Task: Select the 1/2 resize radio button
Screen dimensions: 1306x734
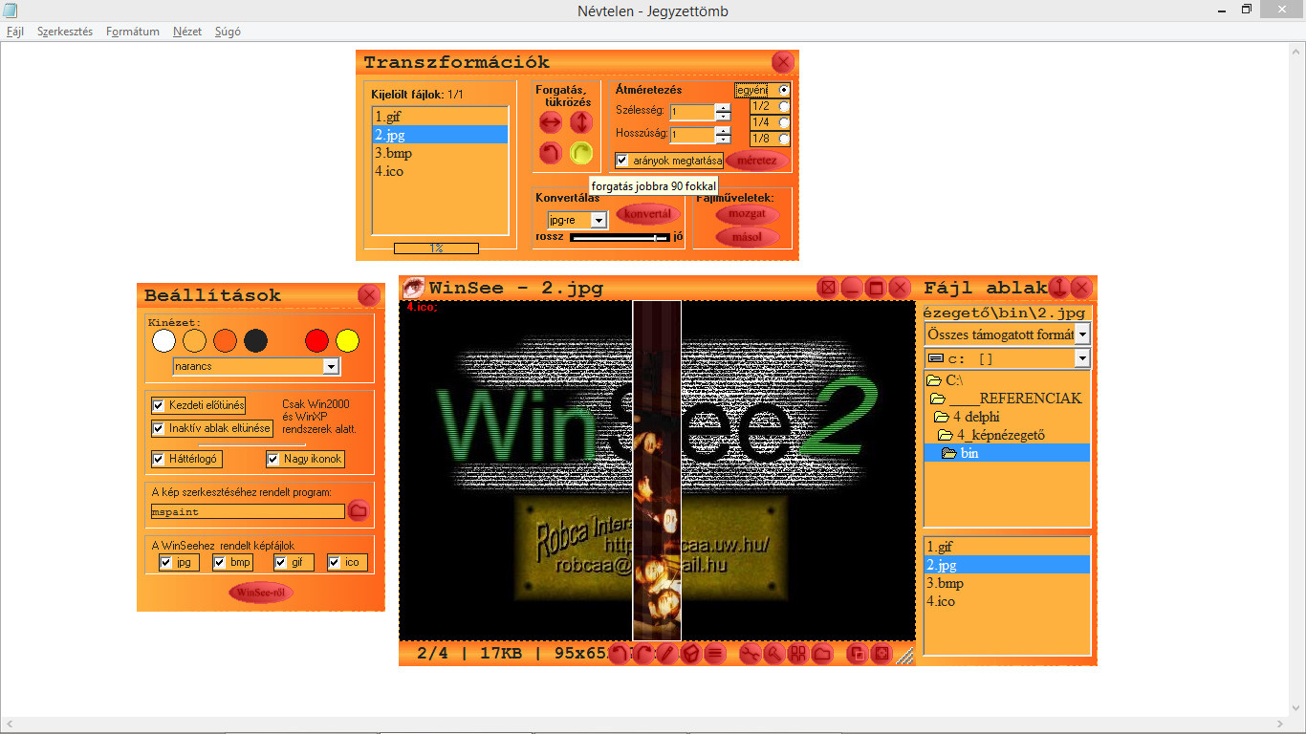Action: [784, 106]
